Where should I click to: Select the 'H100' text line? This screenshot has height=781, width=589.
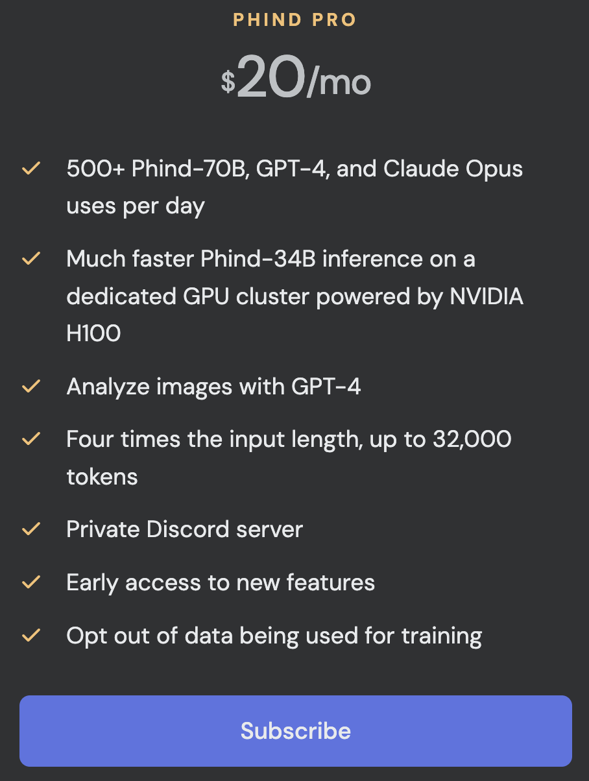pos(93,333)
